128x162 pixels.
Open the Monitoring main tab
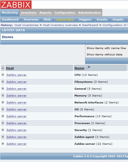tap(10, 13)
